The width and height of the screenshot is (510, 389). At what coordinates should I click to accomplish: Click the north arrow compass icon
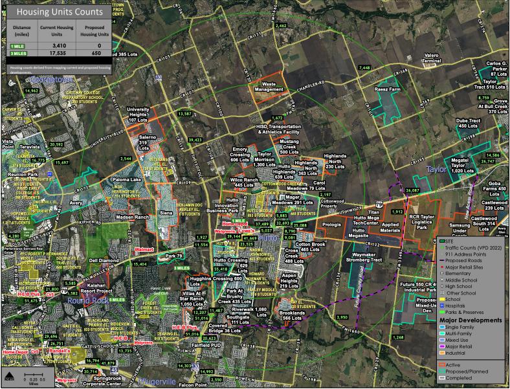[8, 377]
